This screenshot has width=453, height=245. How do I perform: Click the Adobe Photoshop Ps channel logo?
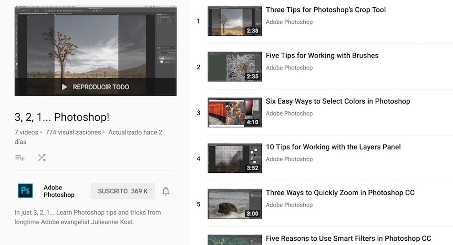pyautogui.click(x=25, y=190)
